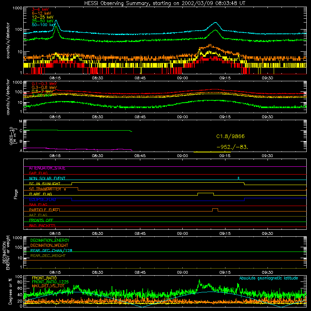Image resolution: width=311 pixels, height=311 pixels.
Task: Select the red 3-6 keV legend label
Action: [x=40, y=9]
